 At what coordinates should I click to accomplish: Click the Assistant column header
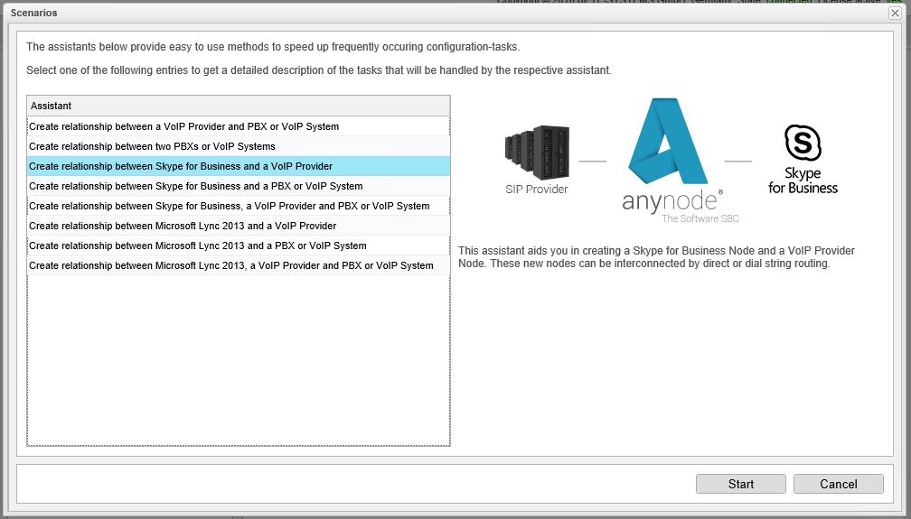point(239,106)
